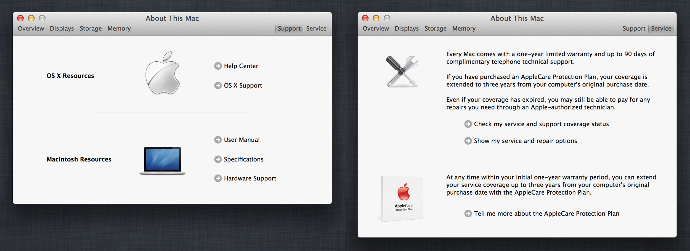Click arrow icon beside Show my service options
Screen dimensions: 690x251
click(468, 141)
